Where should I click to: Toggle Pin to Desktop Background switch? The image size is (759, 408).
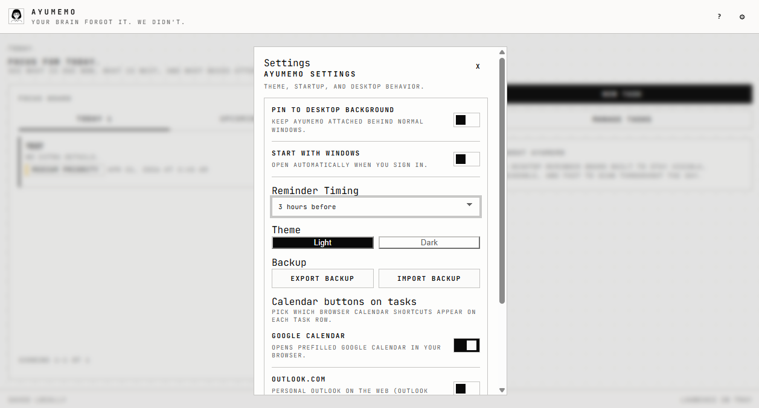[467, 120]
